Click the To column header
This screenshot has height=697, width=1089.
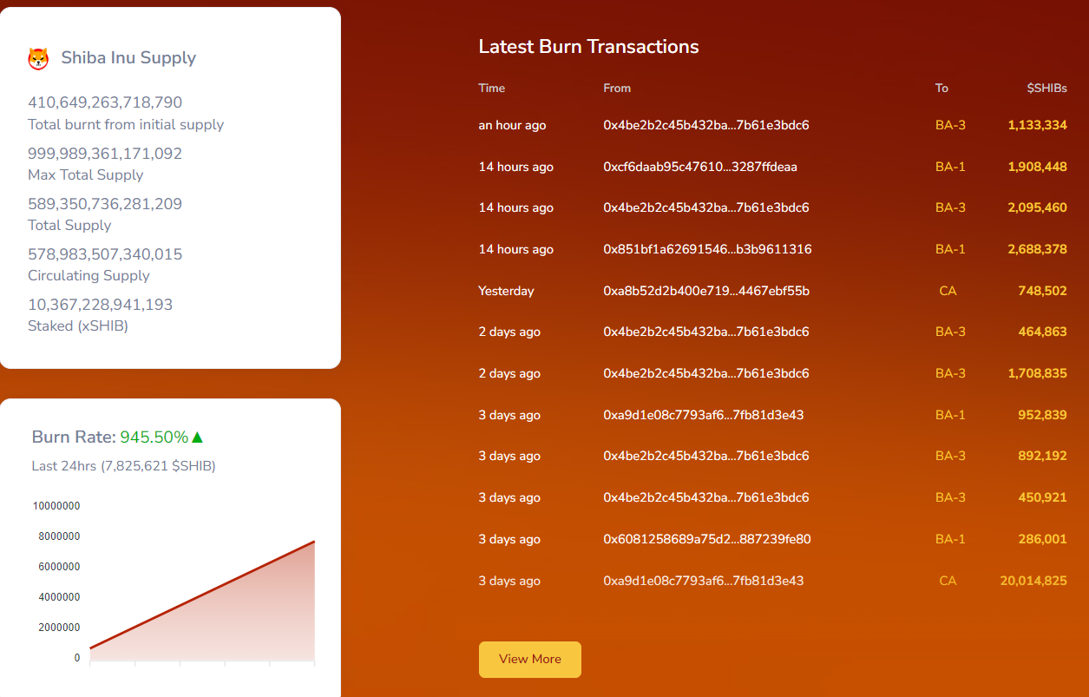pyautogui.click(x=941, y=88)
